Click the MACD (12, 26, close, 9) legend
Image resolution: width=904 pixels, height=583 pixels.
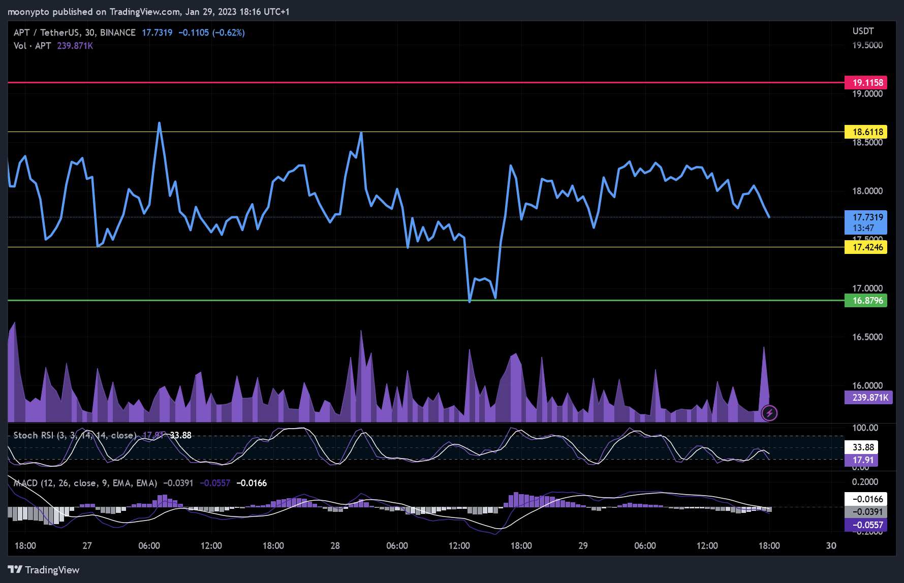click(x=85, y=483)
